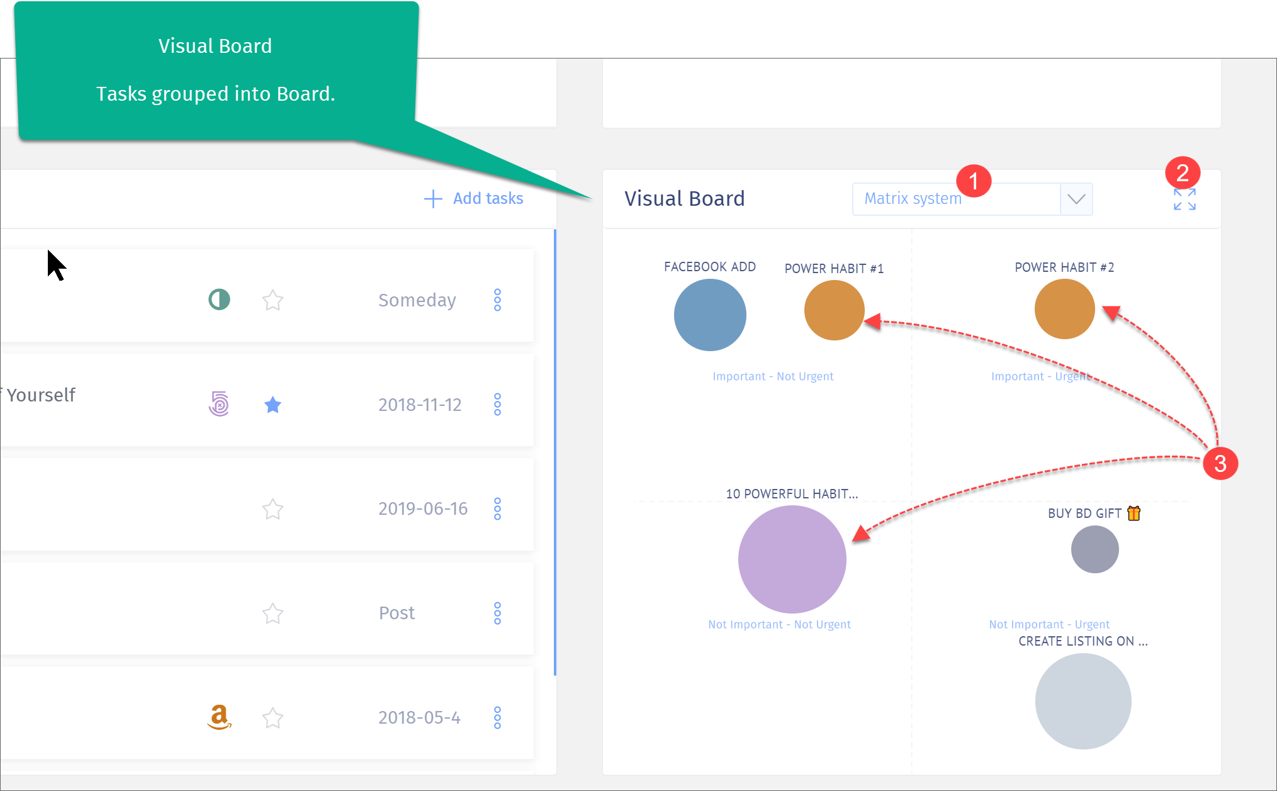
Task: Star the Post task
Action: (x=273, y=614)
